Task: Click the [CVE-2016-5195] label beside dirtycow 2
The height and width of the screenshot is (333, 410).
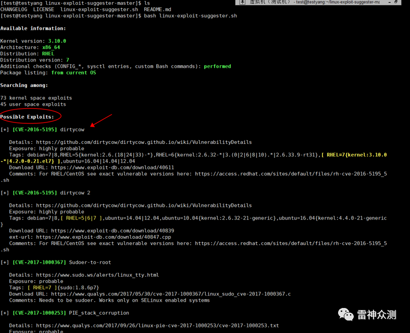Action: 34,193
